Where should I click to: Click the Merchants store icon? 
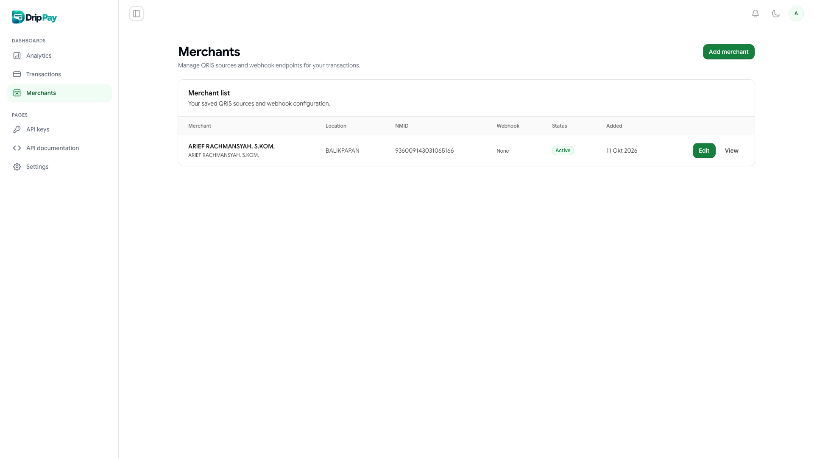pos(17,93)
